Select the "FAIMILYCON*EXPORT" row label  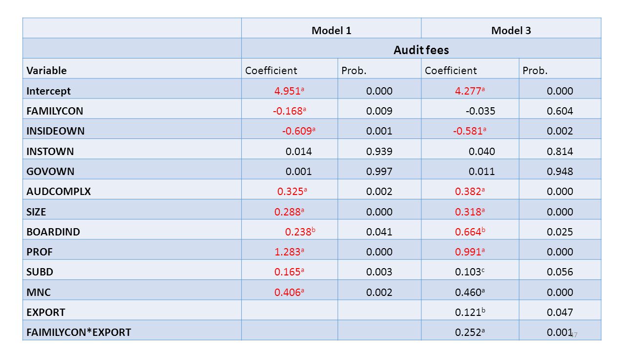pyautogui.click(x=79, y=332)
